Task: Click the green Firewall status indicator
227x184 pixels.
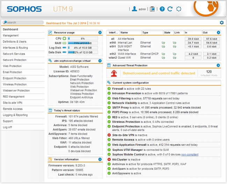Action: pos(109,89)
